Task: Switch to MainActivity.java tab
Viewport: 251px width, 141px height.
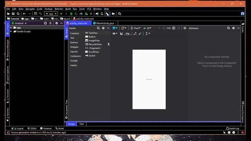Action: [105, 23]
